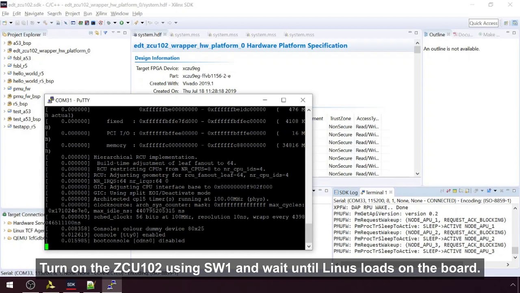Open the Project menu
This screenshot has width=520, height=293.
coord(72,13)
